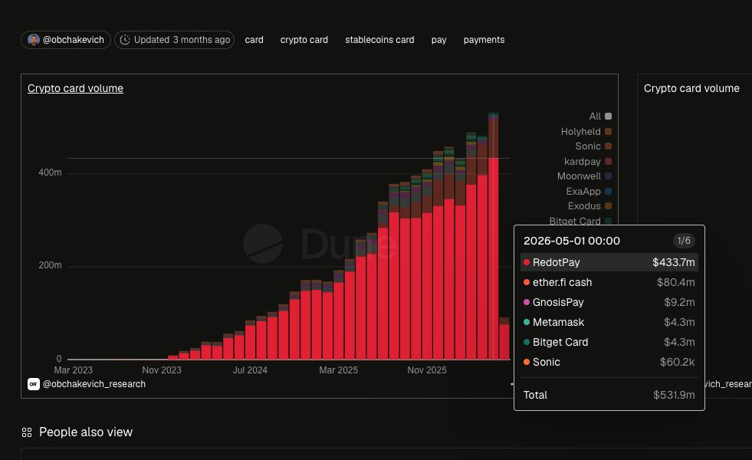
Task: Click the Mar 2025 x-axis label
Action: 339,370
